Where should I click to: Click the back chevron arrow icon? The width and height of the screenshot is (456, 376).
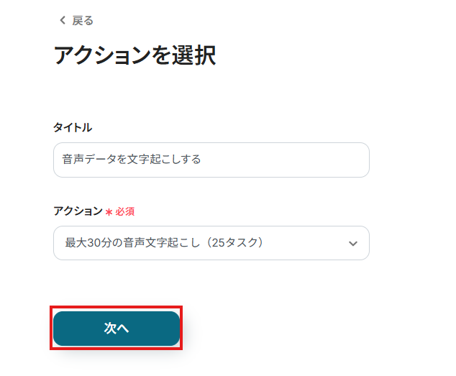tap(62, 20)
